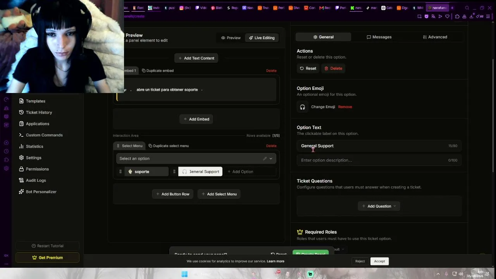Open Bot Personalizer page

(x=38, y=192)
